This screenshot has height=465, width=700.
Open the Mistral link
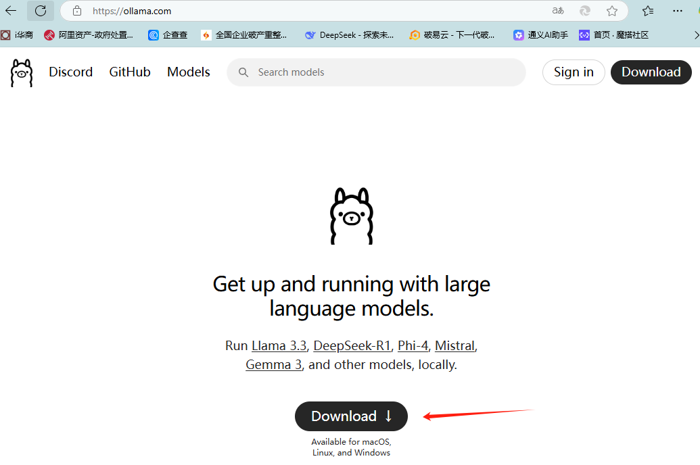click(455, 346)
